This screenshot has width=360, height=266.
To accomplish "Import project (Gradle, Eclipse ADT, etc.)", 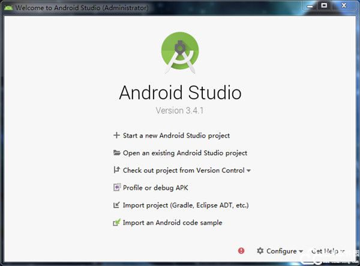I will [186, 205].
